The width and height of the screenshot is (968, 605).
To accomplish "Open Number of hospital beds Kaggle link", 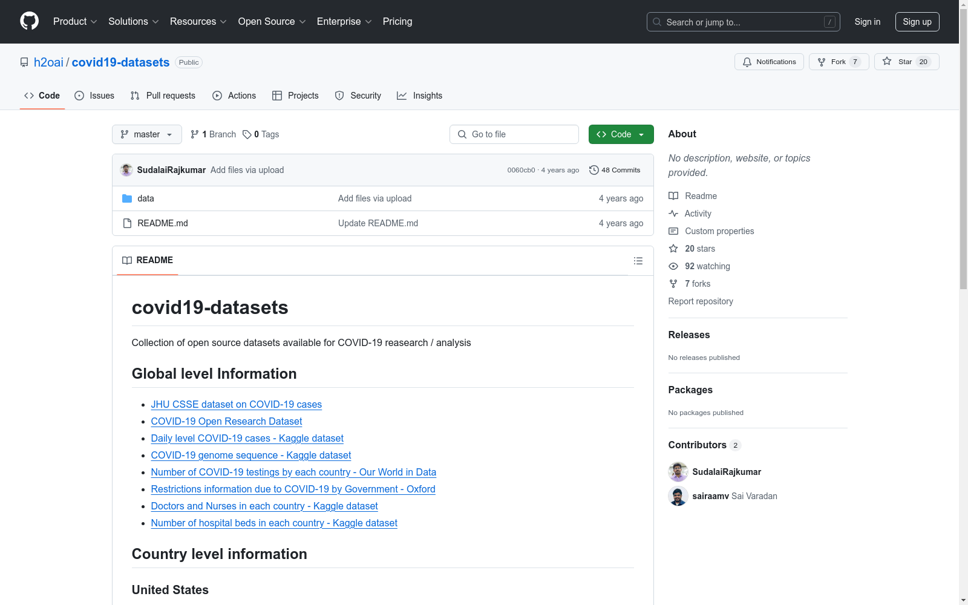I will click(274, 523).
